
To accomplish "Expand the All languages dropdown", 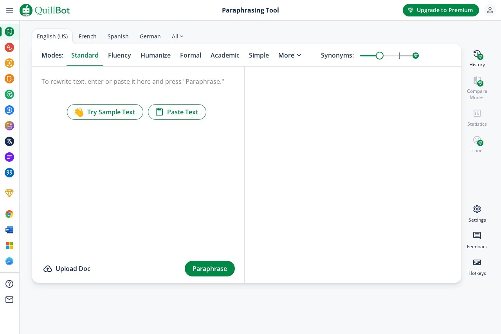I will pyautogui.click(x=177, y=36).
